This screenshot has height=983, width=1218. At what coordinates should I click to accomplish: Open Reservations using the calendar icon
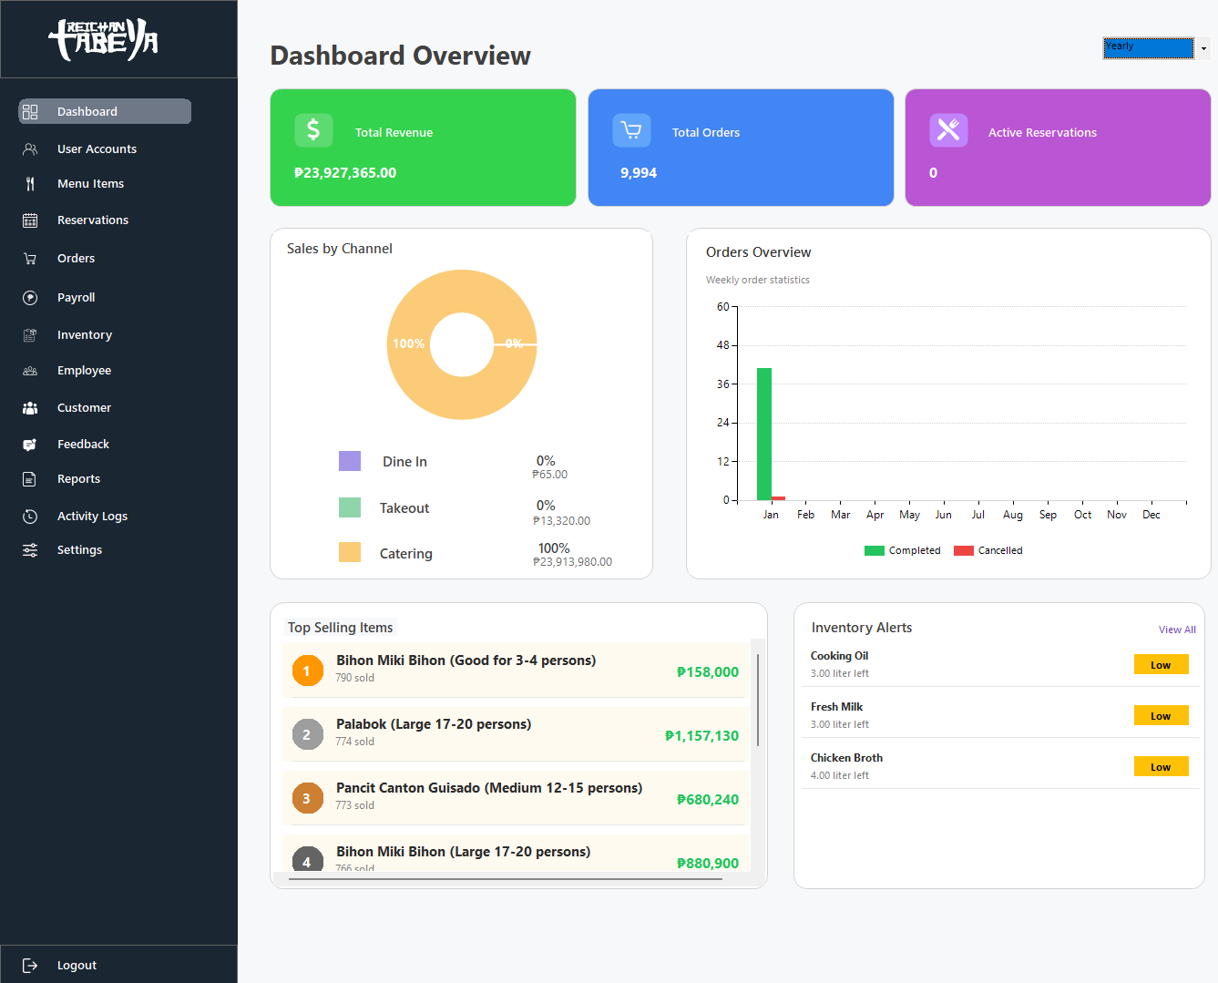pyautogui.click(x=30, y=220)
